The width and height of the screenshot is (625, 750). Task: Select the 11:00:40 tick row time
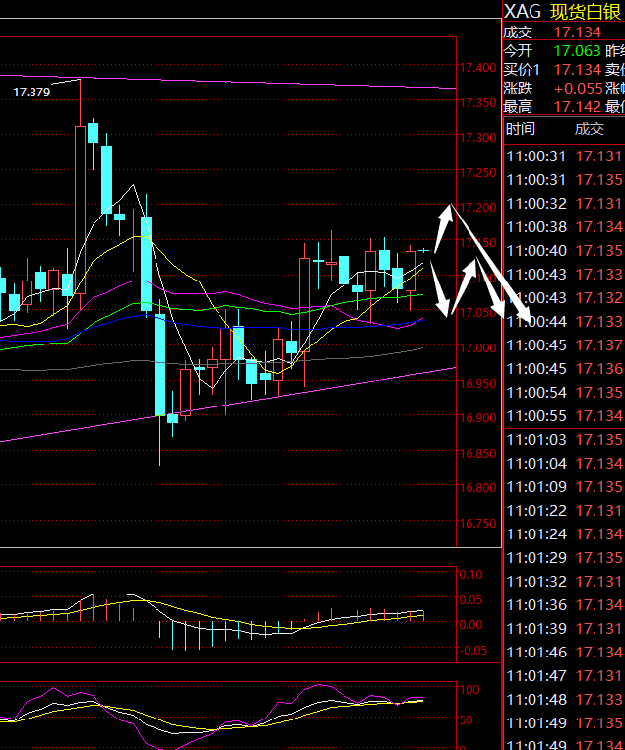[535, 251]
